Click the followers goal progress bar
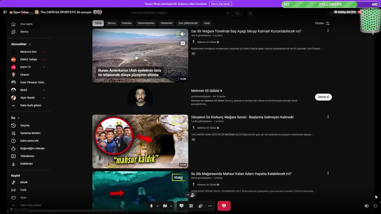Image resolution: width=381 pixels, height=214 pixels. point(330,4)
